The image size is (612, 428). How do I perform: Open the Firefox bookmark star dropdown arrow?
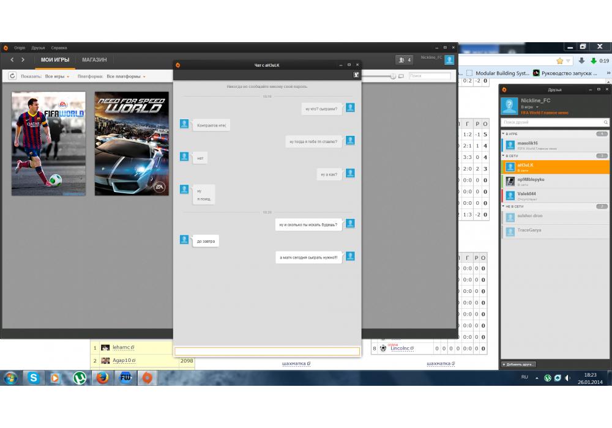click(x=568, y=61)
